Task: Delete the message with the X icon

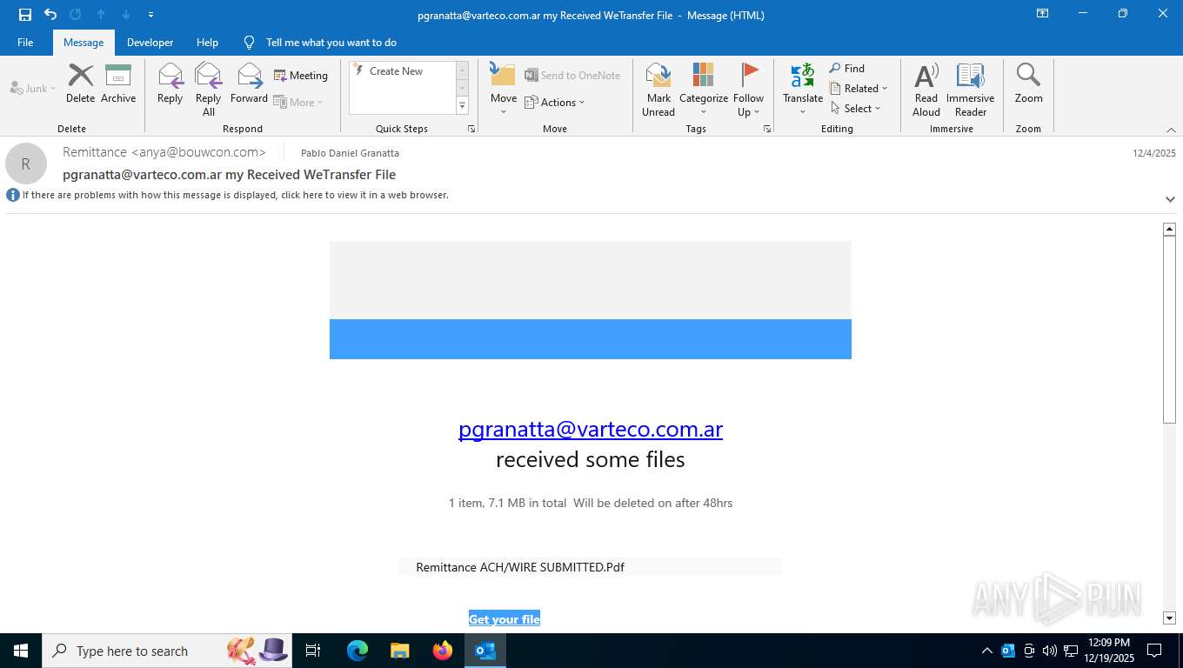Action: 80,83
